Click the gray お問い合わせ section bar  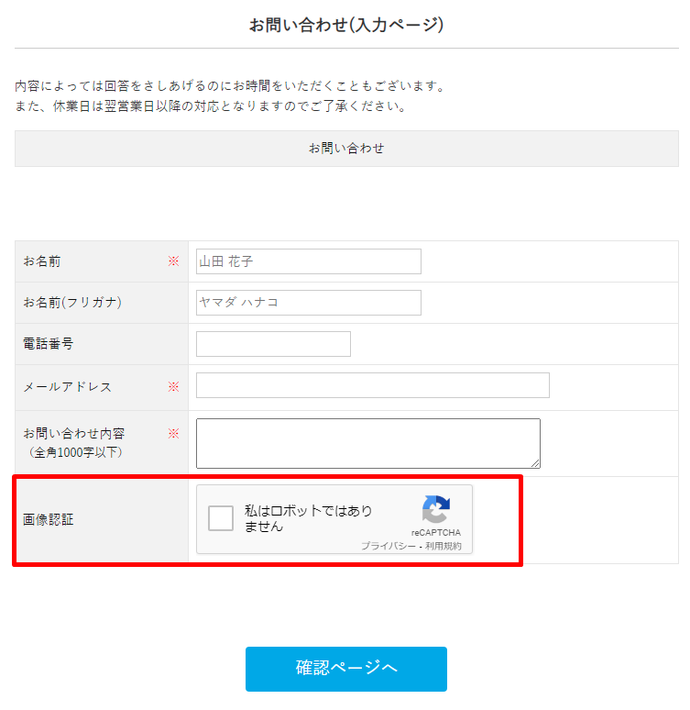(346, 149)
